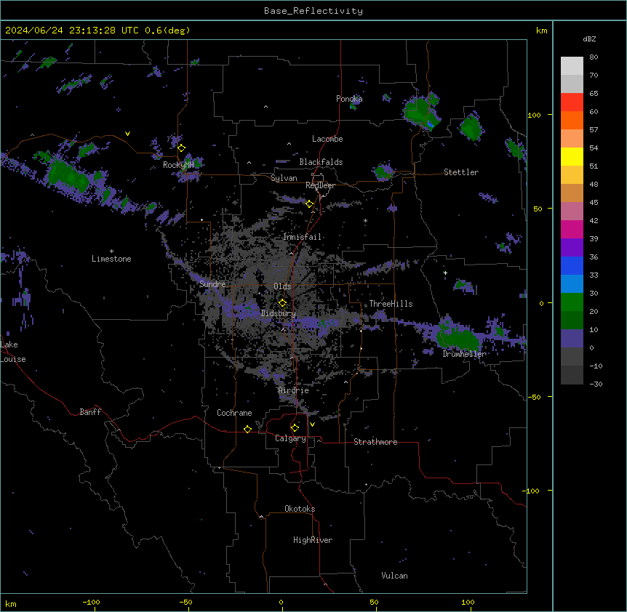This screenshot has height=612, width=627.
Task: Select the yellow diamond marker above Calgary
Action: pos(295,428)
